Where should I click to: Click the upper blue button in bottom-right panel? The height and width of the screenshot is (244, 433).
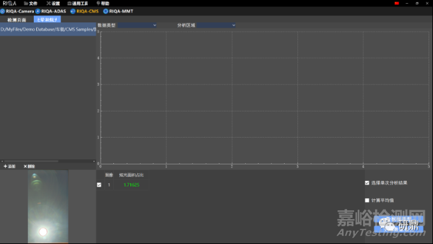[x=399, y=219]
